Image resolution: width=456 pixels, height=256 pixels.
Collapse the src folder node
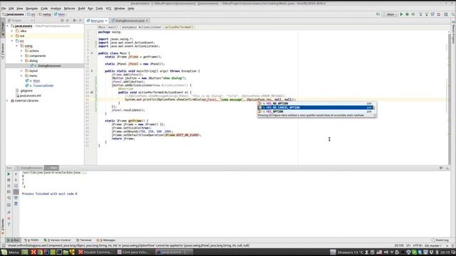pos(12,41)
